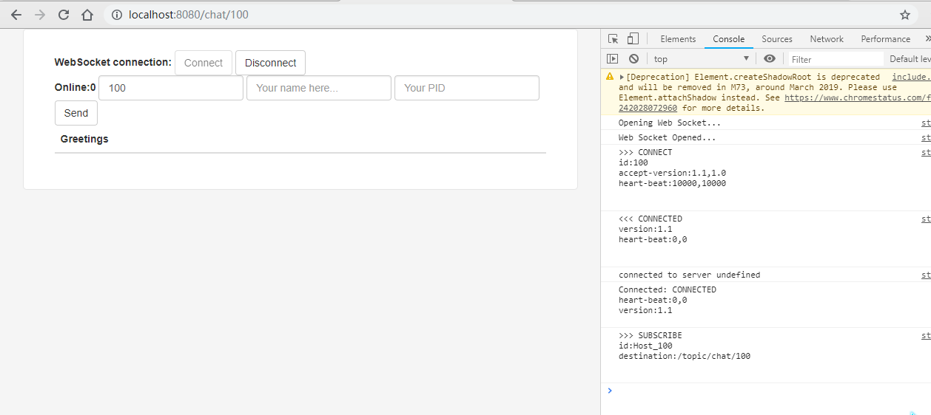Image resolution: width=931 pixels, height=415 pixels.
Task: Select the 'Web Socket Opened...' log line
Action: [668, 137]
